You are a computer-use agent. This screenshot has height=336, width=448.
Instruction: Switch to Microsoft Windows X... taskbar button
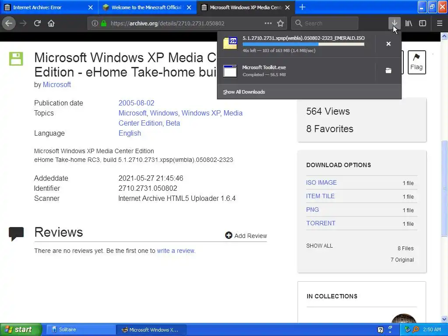point(151,330)
